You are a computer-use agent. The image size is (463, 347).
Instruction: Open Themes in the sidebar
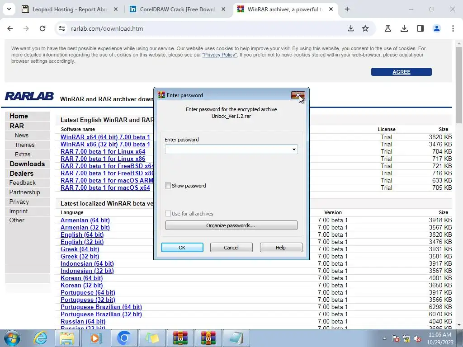tap(25, 145)
